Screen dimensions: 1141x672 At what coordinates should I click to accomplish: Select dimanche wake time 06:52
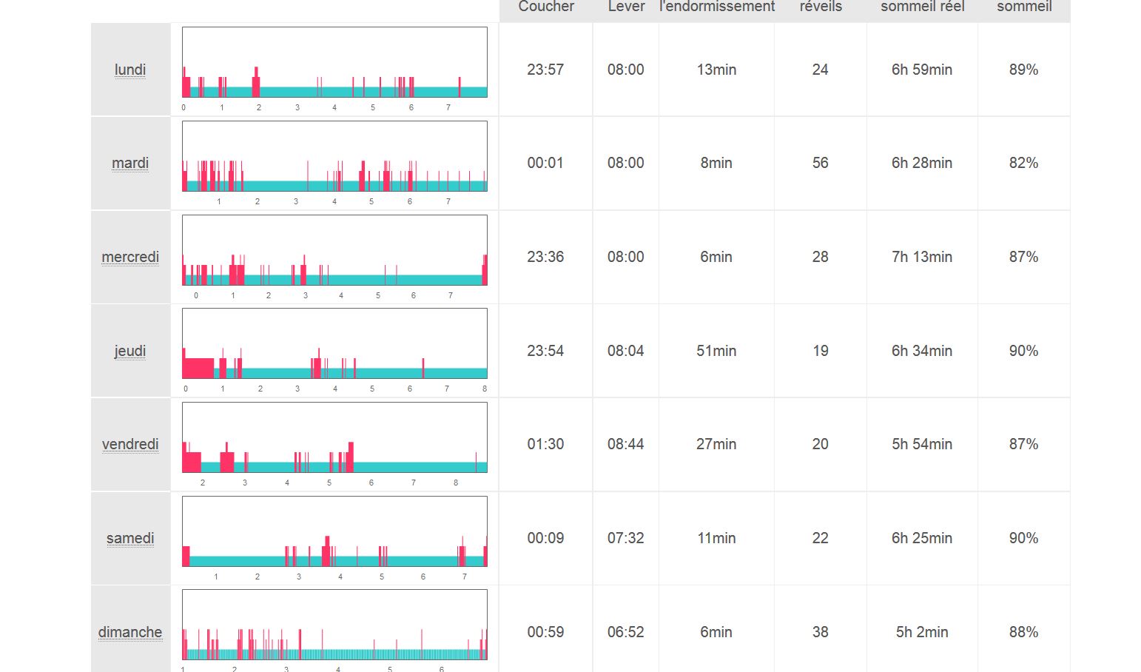(626, 632)
